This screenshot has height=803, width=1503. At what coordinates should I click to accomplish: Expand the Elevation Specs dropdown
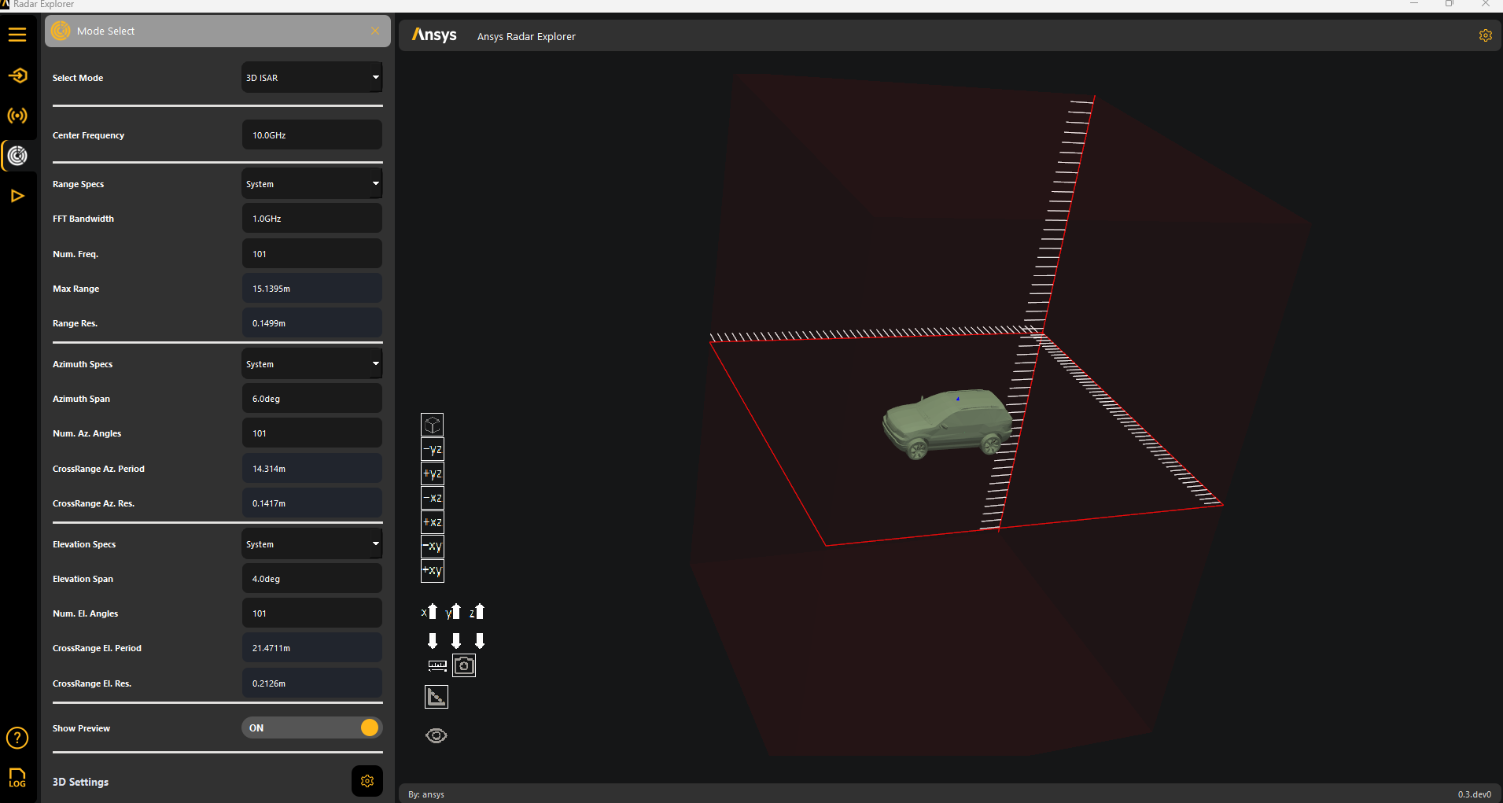pyautogui.click(x=312, y=544)
